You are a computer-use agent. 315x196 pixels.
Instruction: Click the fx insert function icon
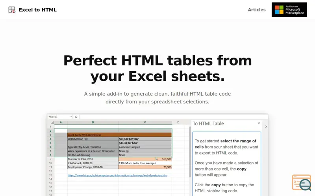click(x=76, y=117)
